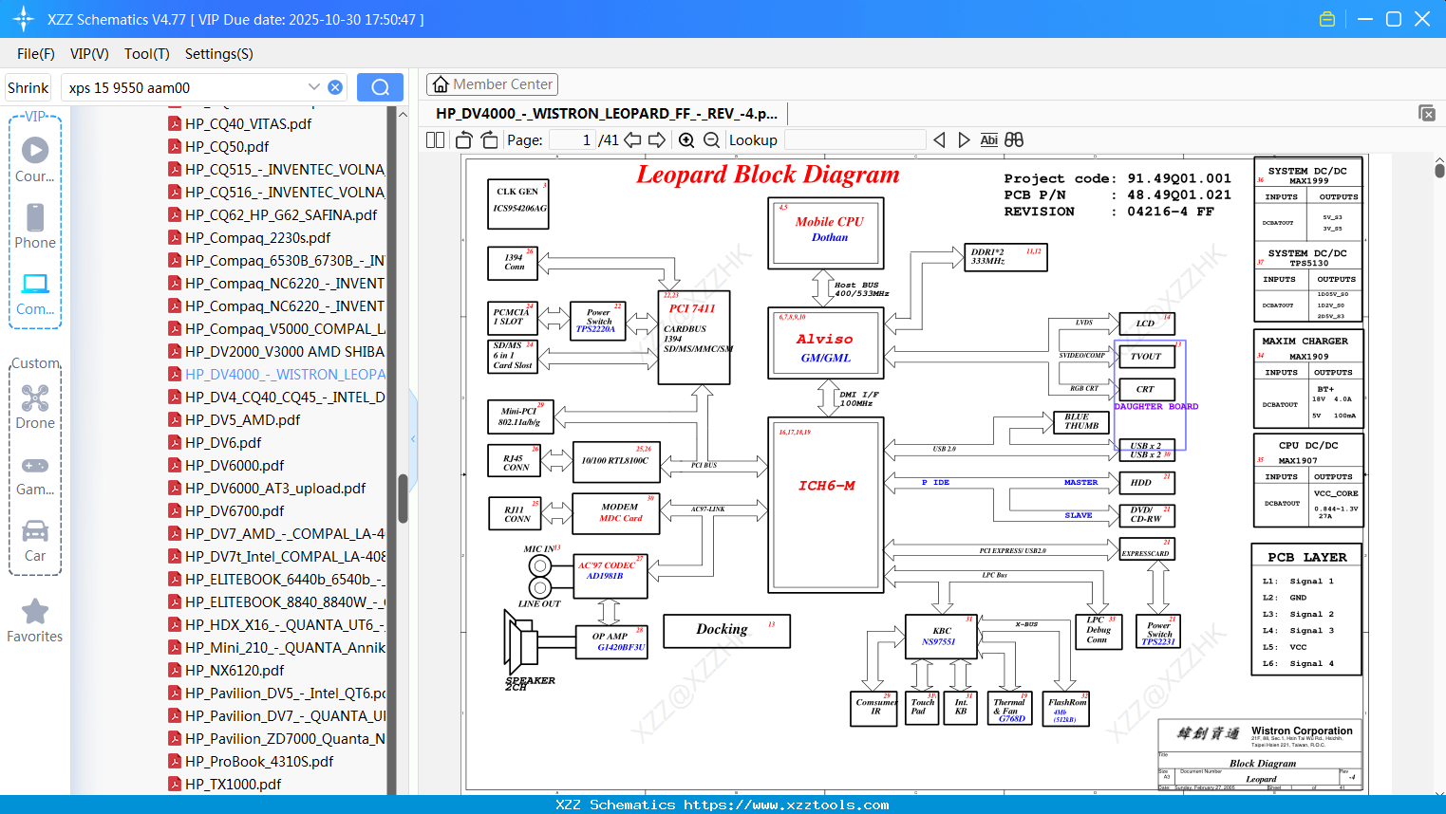This screenshot has width=1446, height=814.
Task: Close the document panel icon at right
Action: click(x=1427, y=113)
